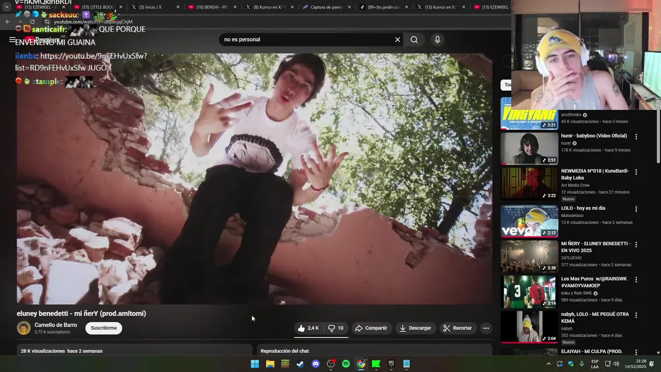Viewport: 661px width, 372px height.
Task: Open the NEWMEDIA KuneBardi Baby Loba thumbnail
Action: click(x=529, y=183)
